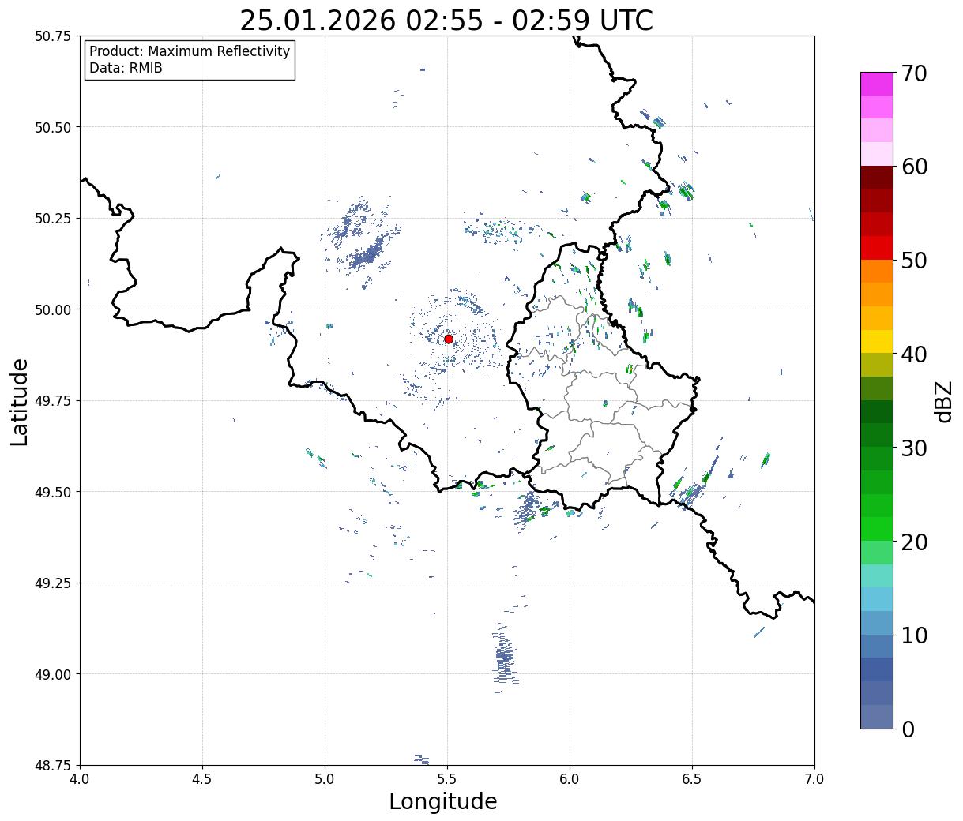Click the colorbar tick label 30

[x=914, y=448]
